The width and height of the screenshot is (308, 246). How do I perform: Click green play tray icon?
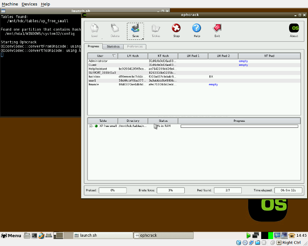click(248, 235)
